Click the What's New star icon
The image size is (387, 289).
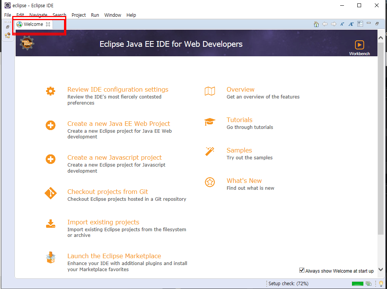point(210,182)
